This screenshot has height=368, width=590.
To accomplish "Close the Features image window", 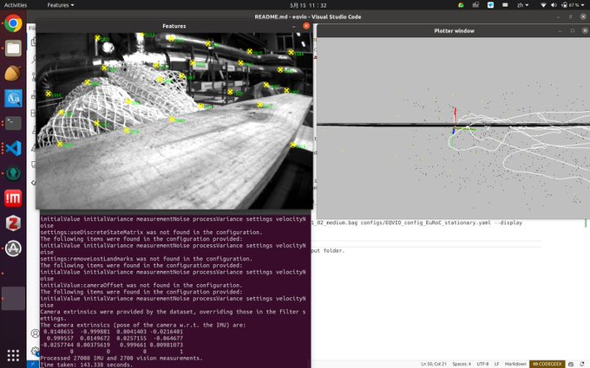I will [x=306, y=26].
